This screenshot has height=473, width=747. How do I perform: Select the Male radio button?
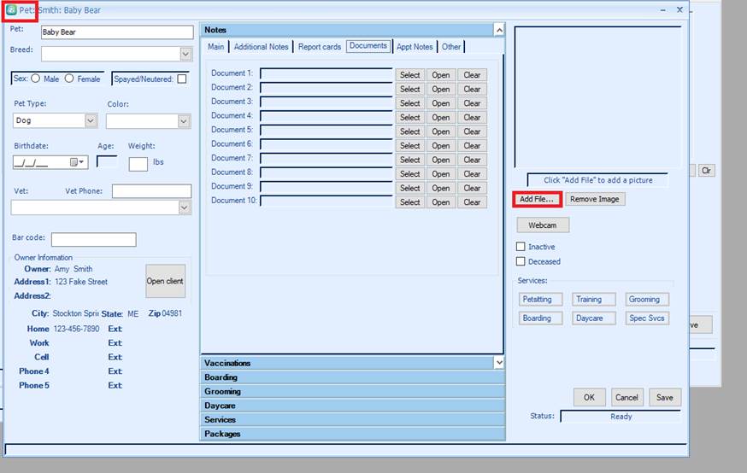tap(36, 79)
